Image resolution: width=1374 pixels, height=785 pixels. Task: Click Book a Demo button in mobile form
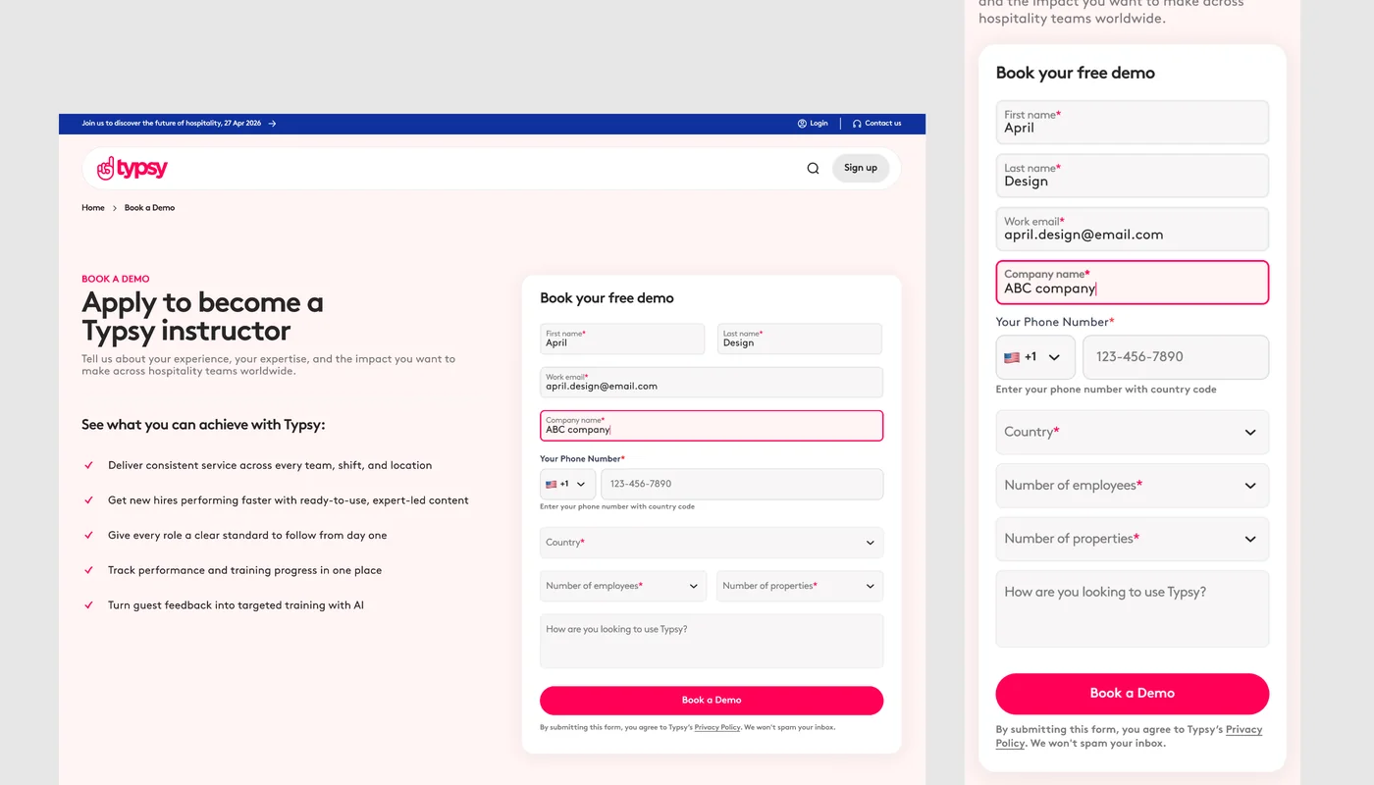pos(1133,694)
